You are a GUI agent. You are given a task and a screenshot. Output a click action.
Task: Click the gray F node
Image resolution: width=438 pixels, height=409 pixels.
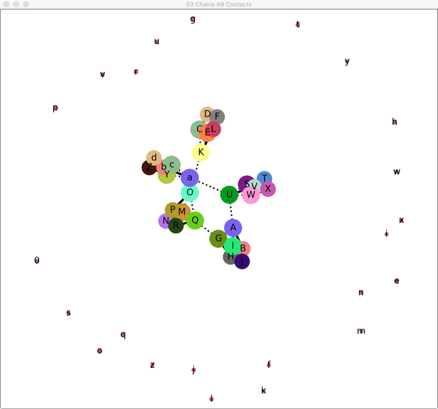coord(218,116)
